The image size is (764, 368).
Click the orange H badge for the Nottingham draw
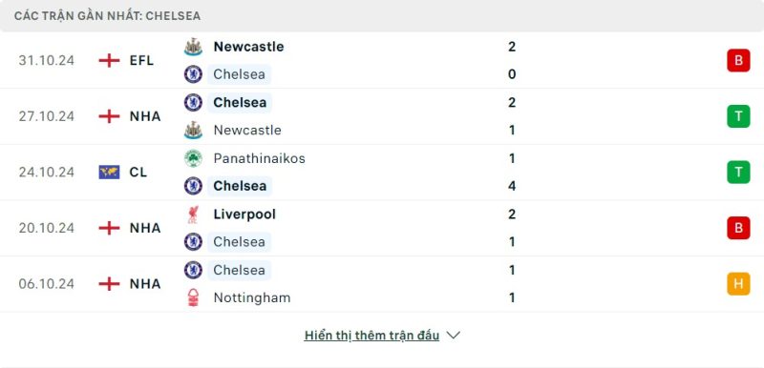738,284
